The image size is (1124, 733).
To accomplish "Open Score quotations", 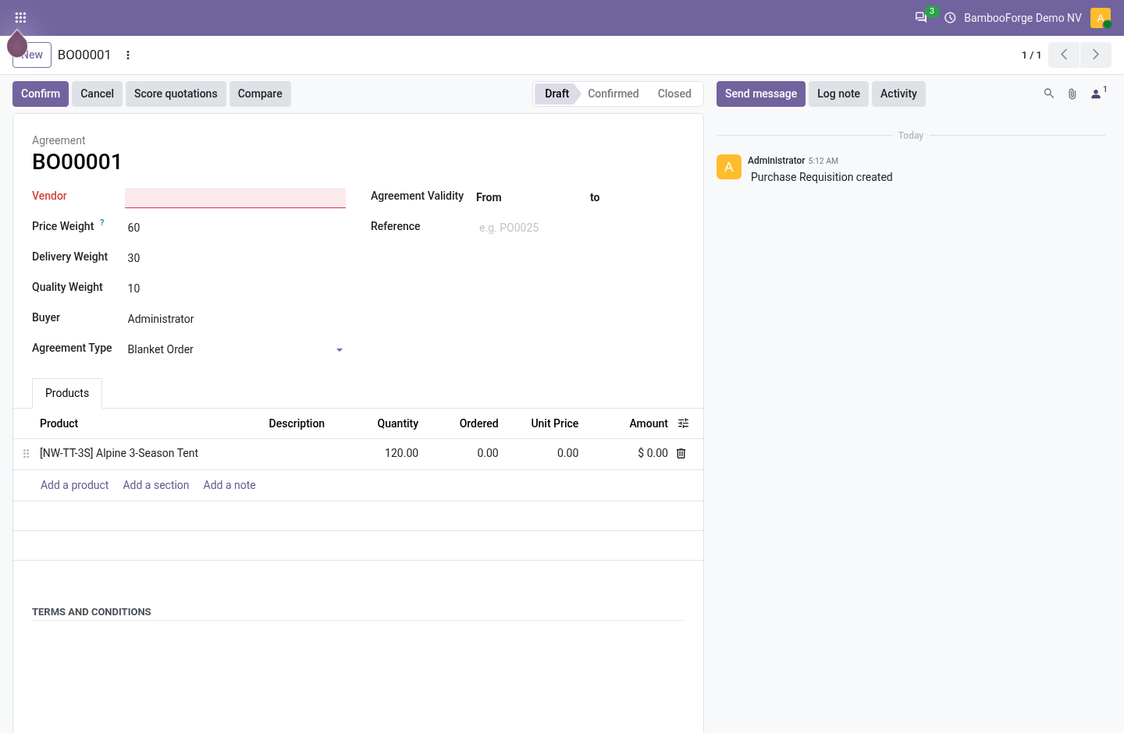I will 176,94.
